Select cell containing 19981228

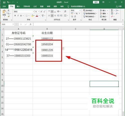coord(47,50)
